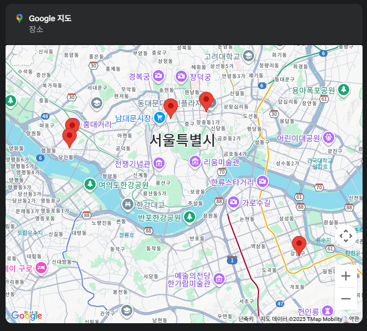The width and height of the screenshot is (367, 331).
Task: Open the 약관 terms link
Action: pos(354,319)
